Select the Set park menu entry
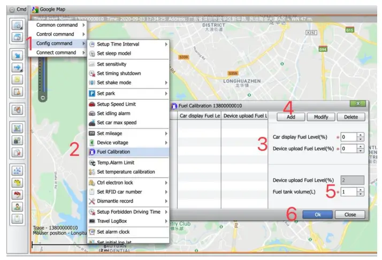Image resolution: width=382 pixels, height=260 pixels. (x=128, y=93)
